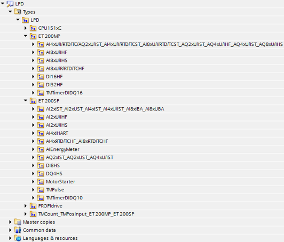Click the LPD library book icon
The image size is (284, 242).
point(10,4)
